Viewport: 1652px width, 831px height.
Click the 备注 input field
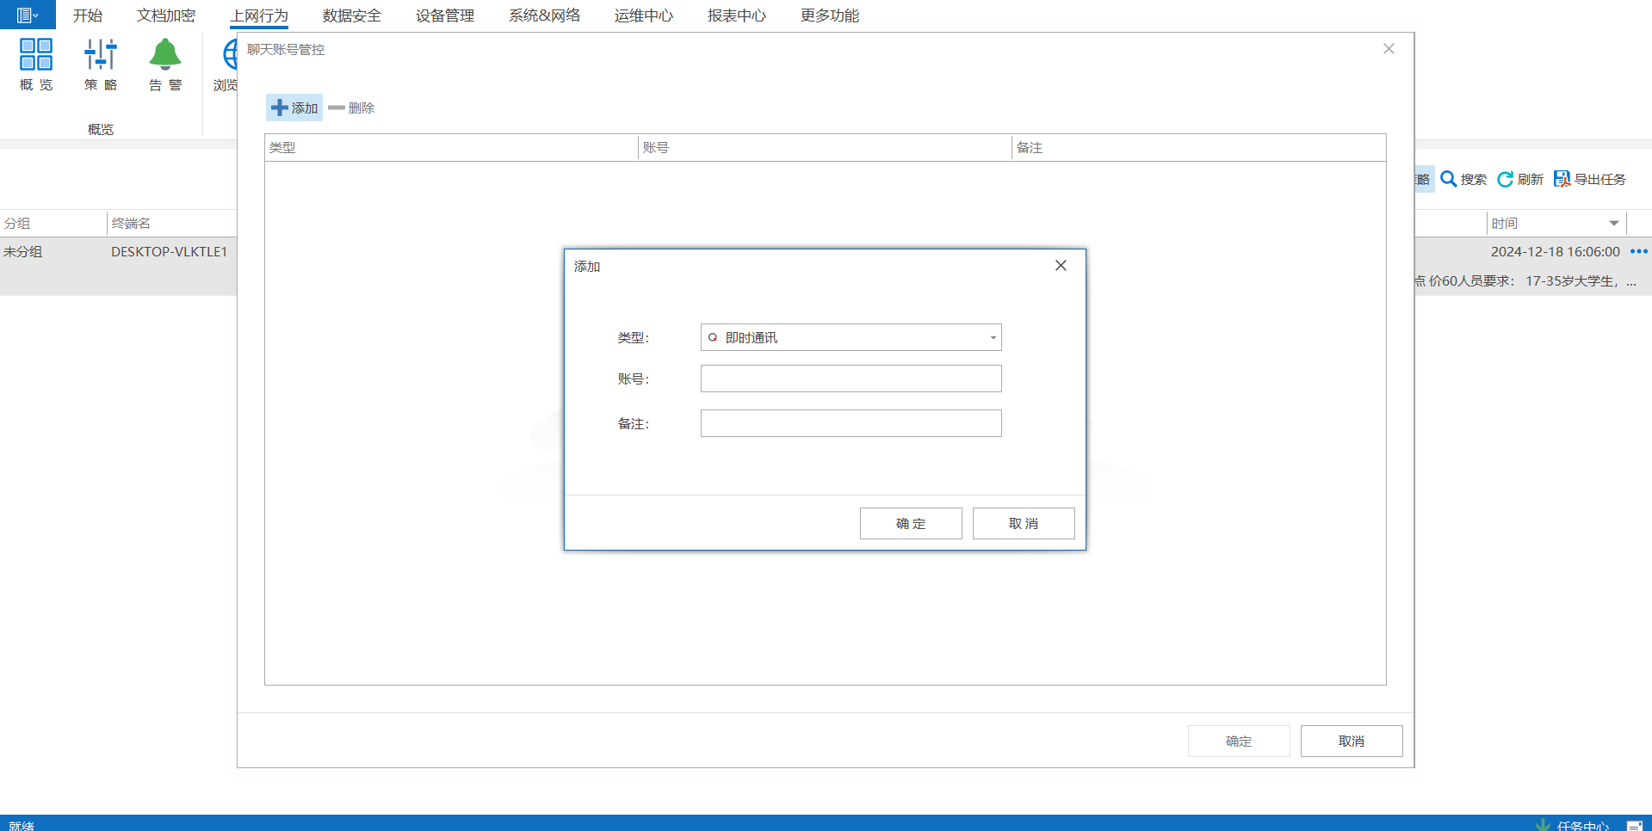tap(851, 423)
